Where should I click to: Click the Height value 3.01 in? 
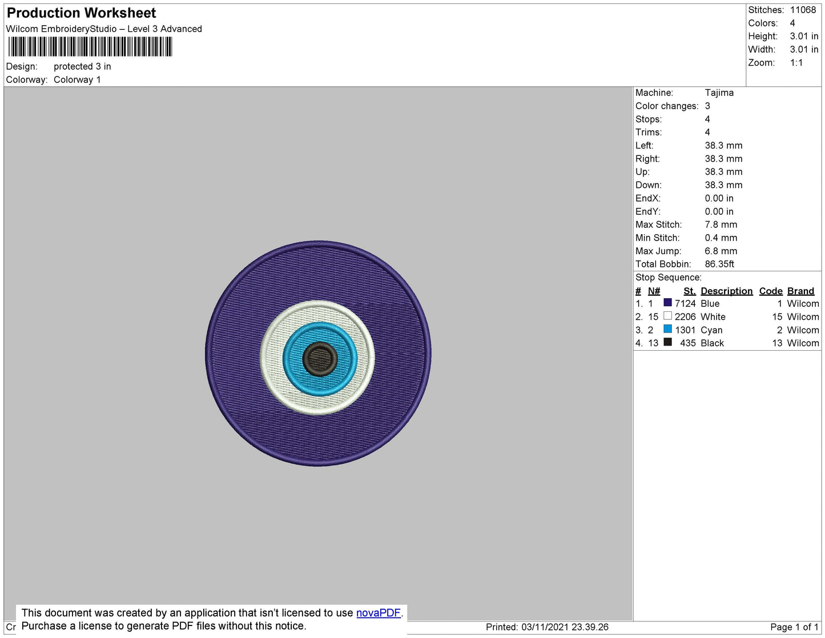(804, 36)
